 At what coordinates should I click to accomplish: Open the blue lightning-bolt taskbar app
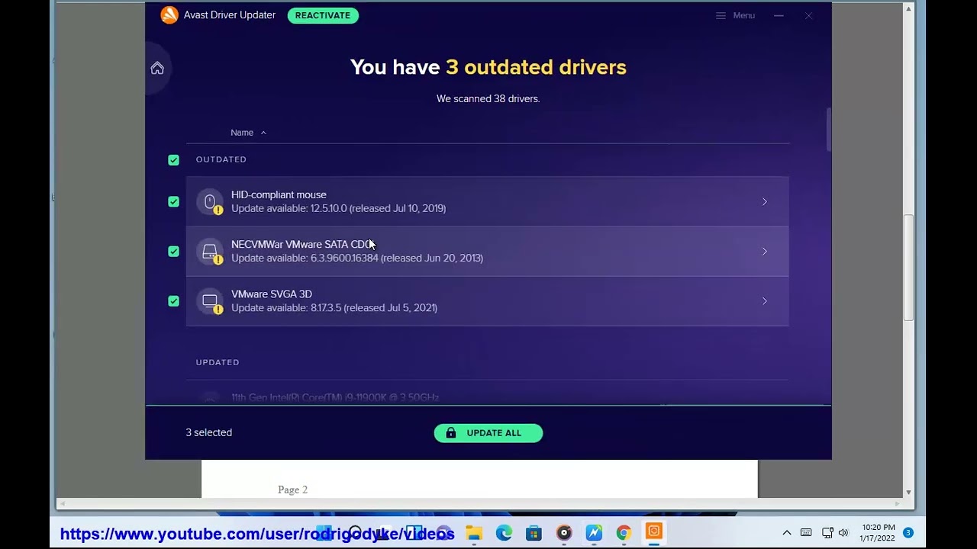[x=594, y=533]
